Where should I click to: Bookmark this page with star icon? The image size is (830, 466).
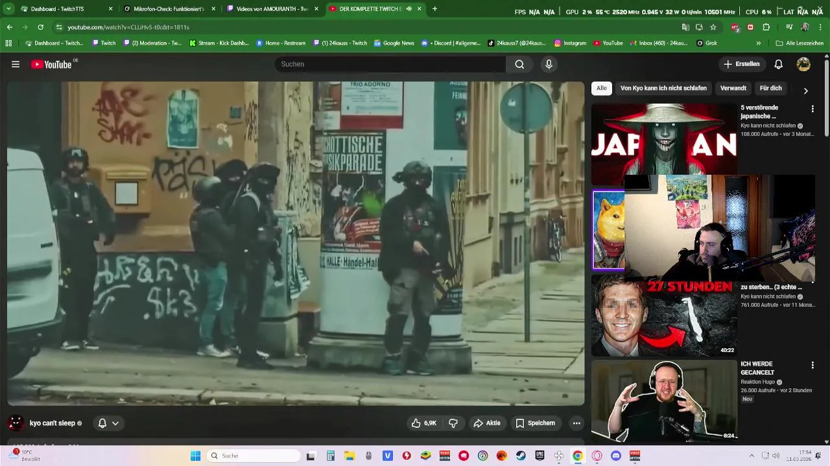pos(713,27)
